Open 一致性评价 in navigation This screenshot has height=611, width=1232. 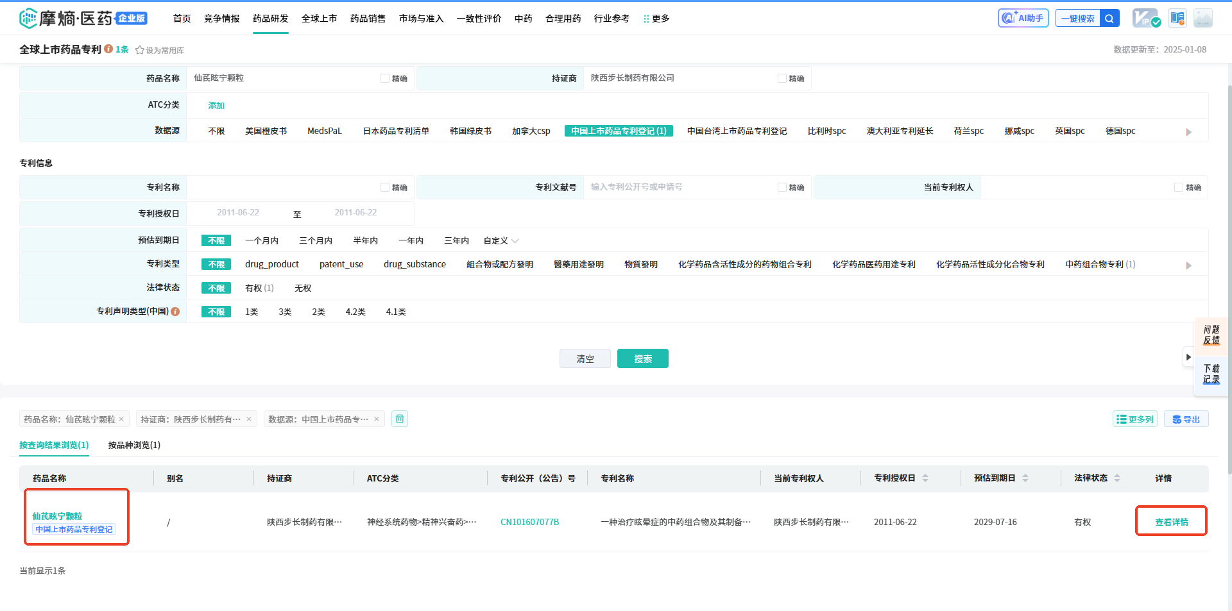(x=479, y=19)
